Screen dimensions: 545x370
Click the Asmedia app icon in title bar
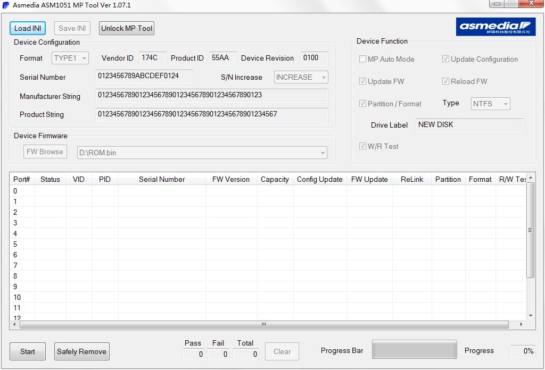[x=6, y=5]
